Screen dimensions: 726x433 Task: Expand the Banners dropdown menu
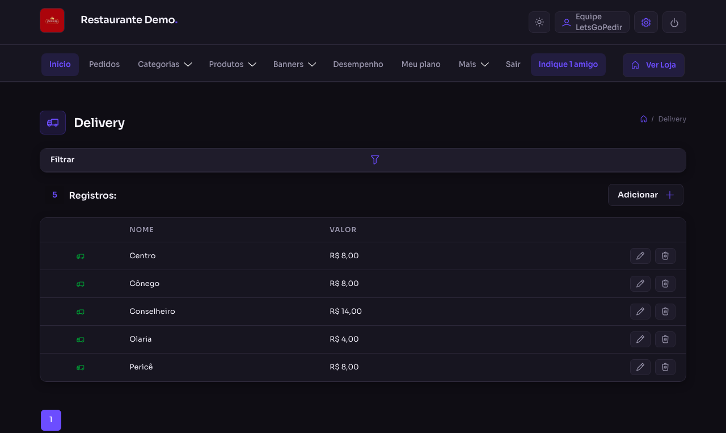pos(294,65)
